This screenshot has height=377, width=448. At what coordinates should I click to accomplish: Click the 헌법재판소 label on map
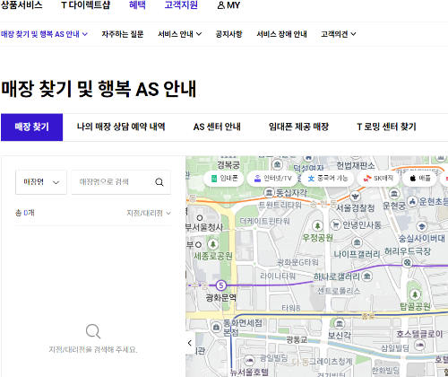(x=356, y=166)
